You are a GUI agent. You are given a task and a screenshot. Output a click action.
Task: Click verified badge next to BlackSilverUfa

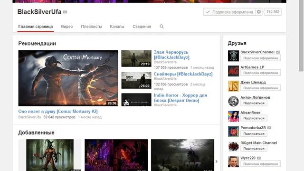coord(65,12)
